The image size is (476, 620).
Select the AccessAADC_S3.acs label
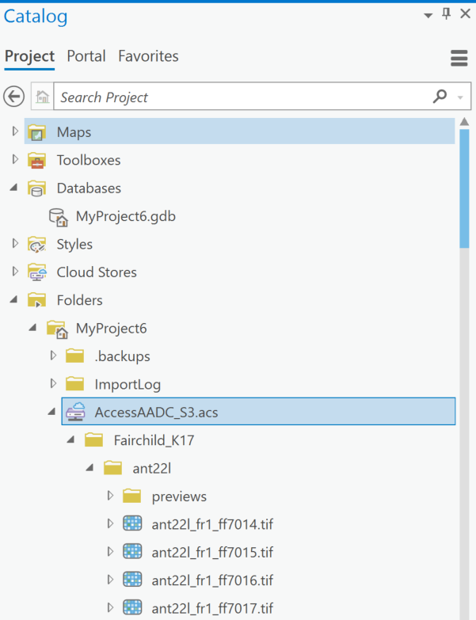pos(156,413)
